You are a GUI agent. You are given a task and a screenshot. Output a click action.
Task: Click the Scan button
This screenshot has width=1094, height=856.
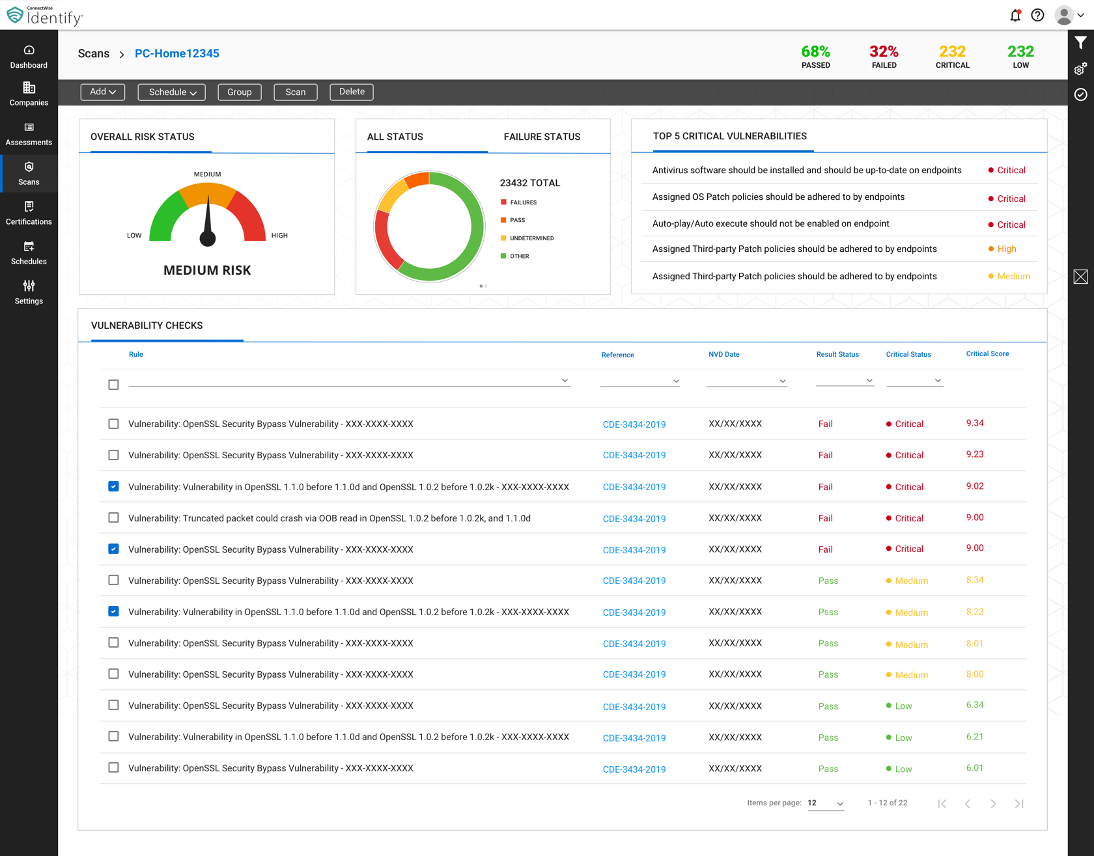point(296,92)
